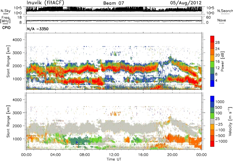Click the "1000" tick of the velocity panel's range axis
Screen dimensions: 233x161
[x=17, y=139]
